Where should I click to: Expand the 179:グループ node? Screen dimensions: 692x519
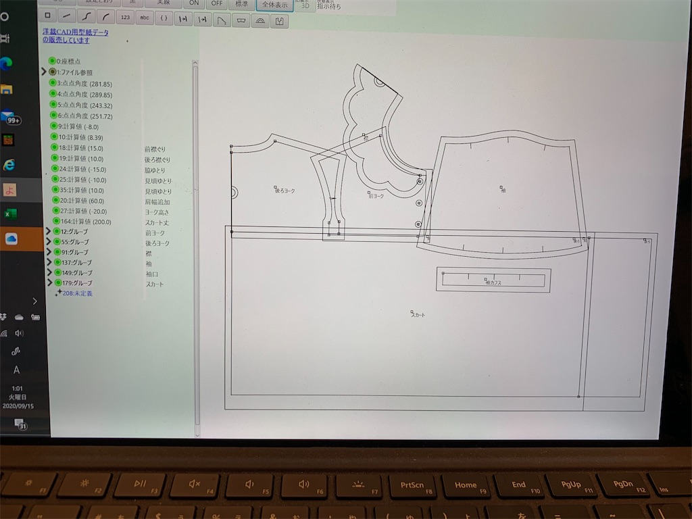(x=50, y=282)
